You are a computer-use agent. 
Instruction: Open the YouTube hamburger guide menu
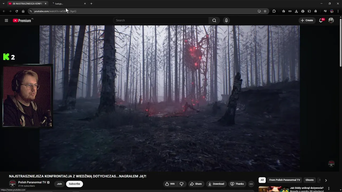coord(6,20)
